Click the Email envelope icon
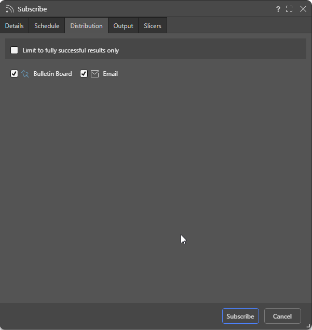The height and width of the screenshot is (330, 312). coord(94,74)
